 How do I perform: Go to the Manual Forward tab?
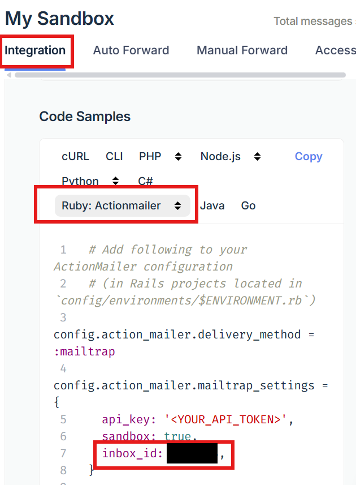242,50
